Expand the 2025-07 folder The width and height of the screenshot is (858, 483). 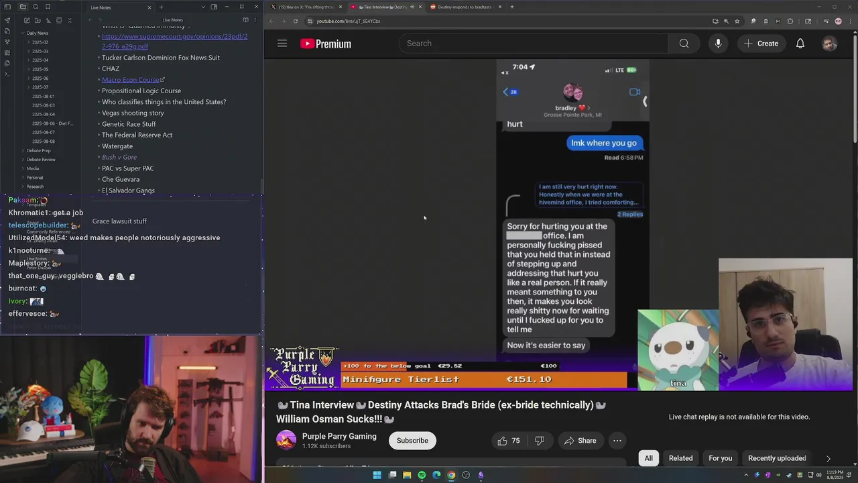click(39, 87)
